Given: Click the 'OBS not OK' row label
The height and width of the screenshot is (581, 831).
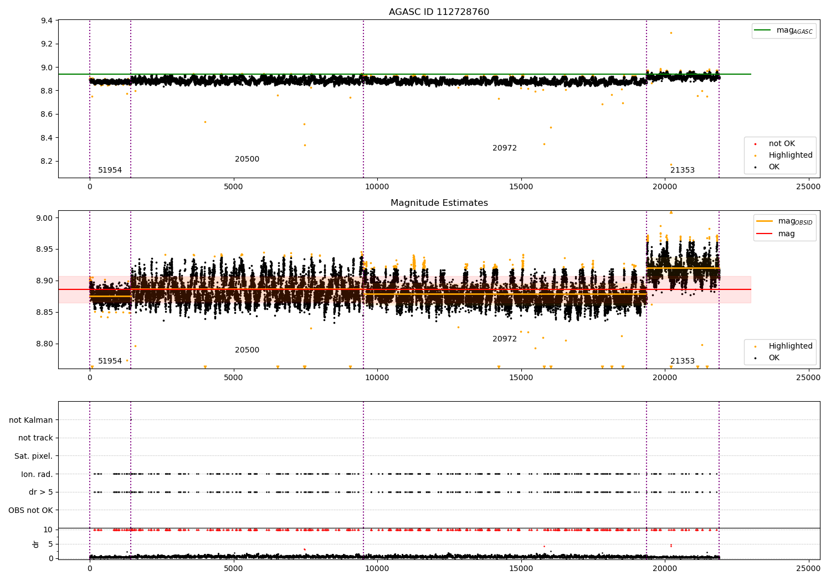Looking at the screenshot, I should pos(31,511).
